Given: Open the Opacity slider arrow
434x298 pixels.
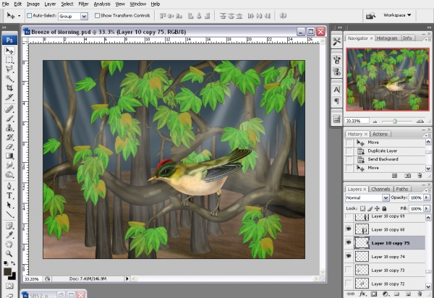Looking at the screenshot, I should [x=427, y=197].
